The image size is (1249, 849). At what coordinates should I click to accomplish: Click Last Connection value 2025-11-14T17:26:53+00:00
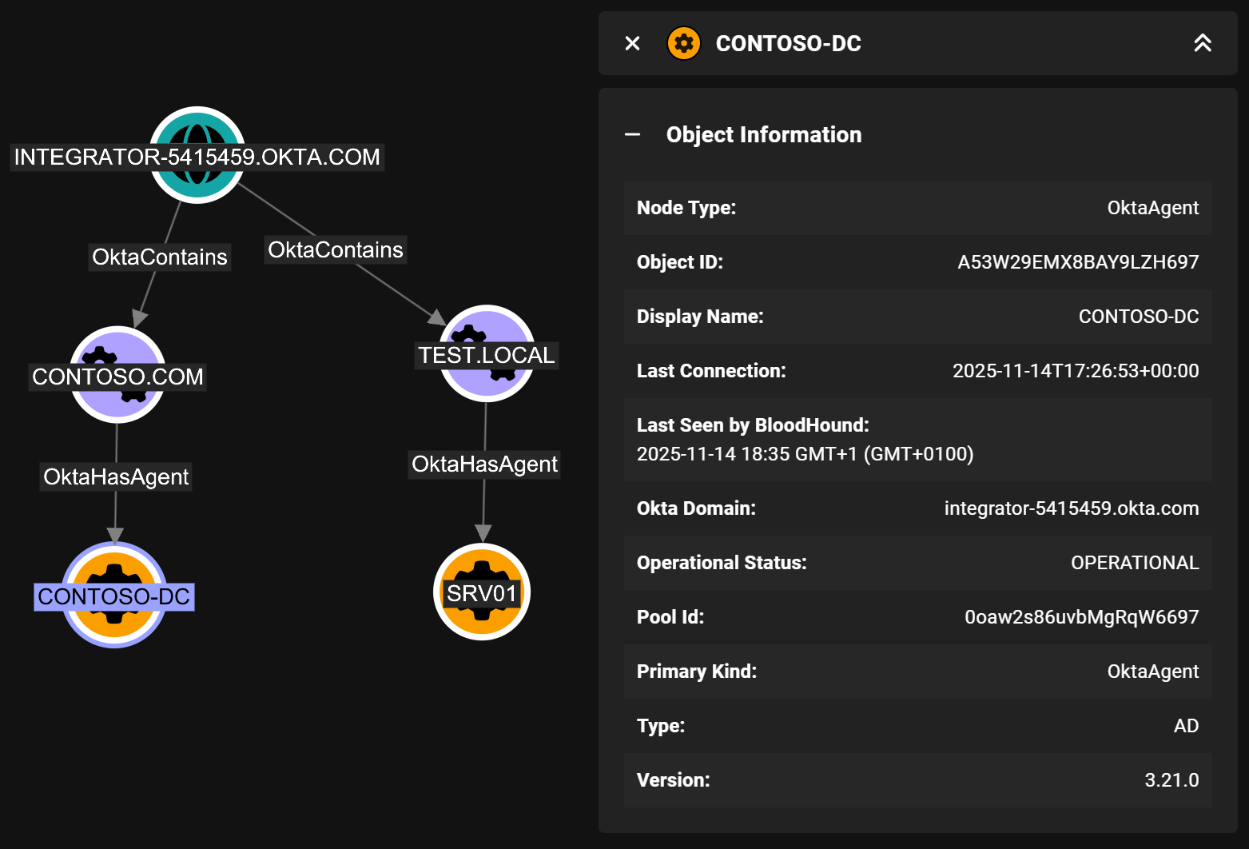click(x=1076, y=371)
